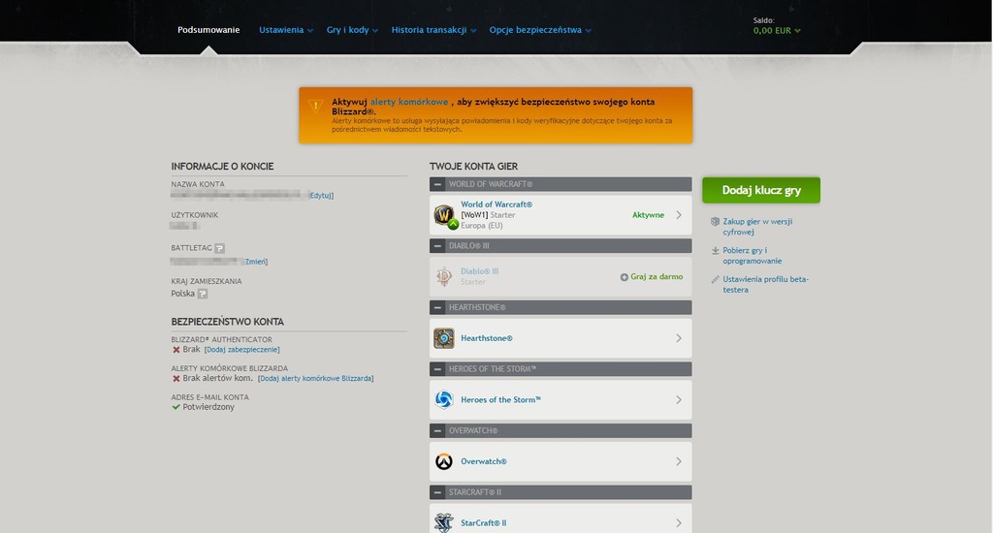
Task: Collapse the Heroes of the Storm section
Action: 437,369
